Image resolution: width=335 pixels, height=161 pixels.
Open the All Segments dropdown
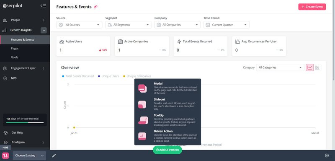pos(128,25)
